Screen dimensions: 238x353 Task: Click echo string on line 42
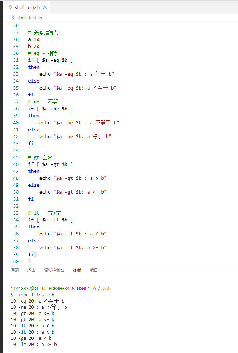82,136
